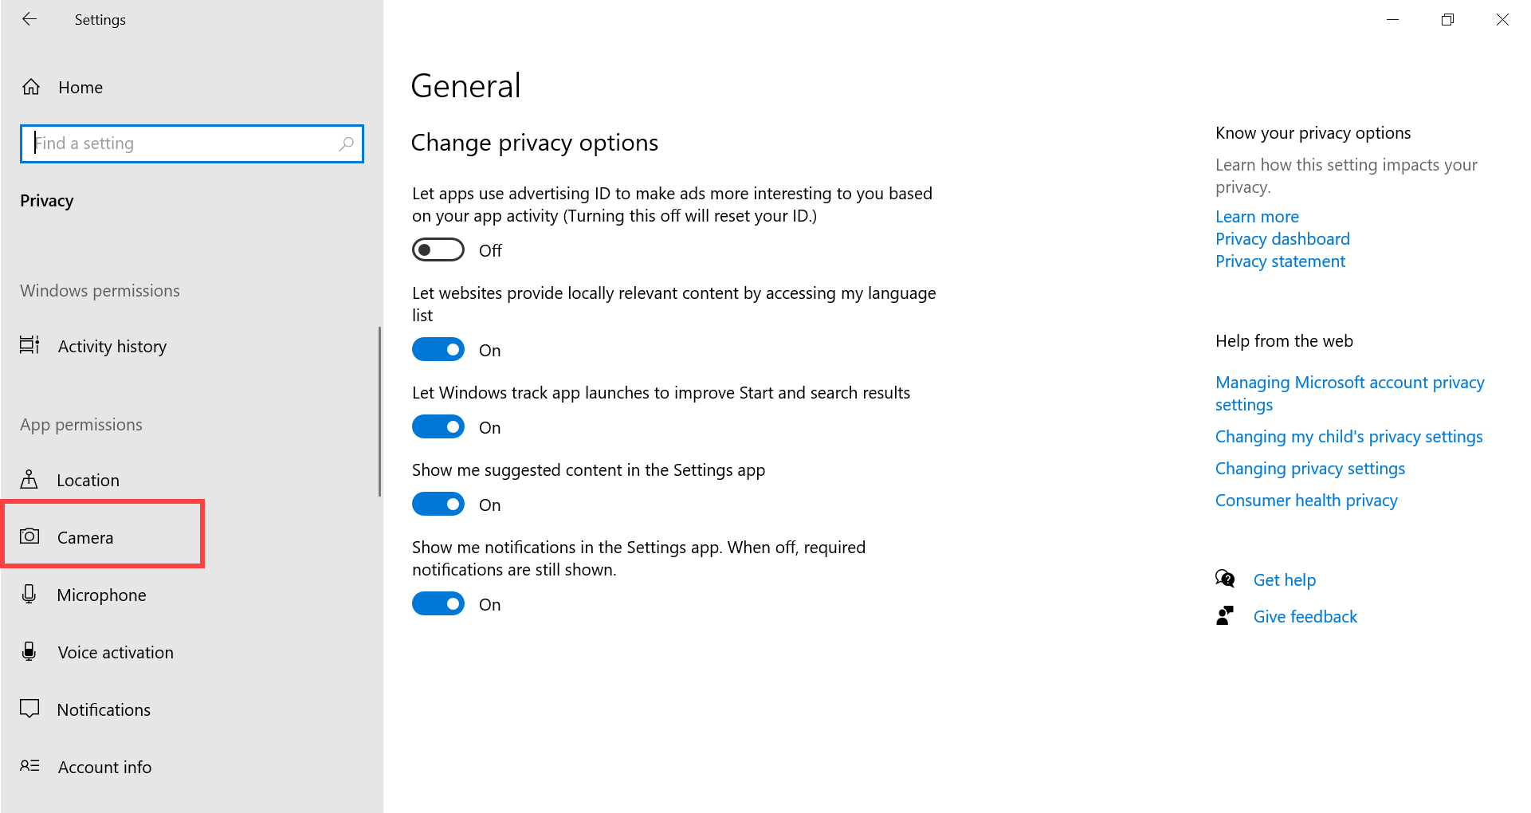Enable the advertising ID toggle
Viewport: 1531px width, 813px height.
click(x=438, y=249)
